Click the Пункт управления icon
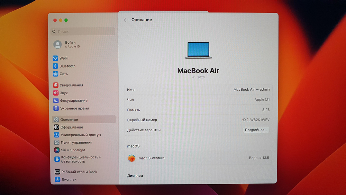Image resolution: width=346 pixels, height=195 pixels. [57, 142]
